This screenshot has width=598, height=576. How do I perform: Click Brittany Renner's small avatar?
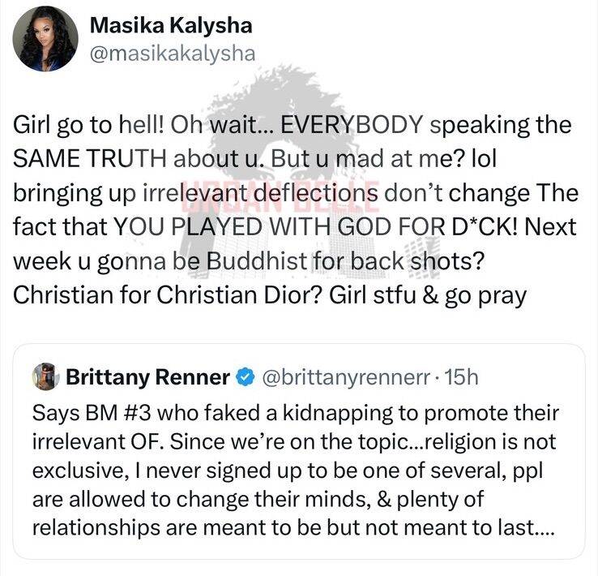click(46, 376)
